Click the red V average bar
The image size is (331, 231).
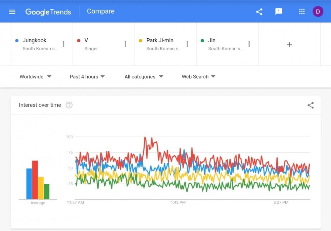tap(35, 180)
